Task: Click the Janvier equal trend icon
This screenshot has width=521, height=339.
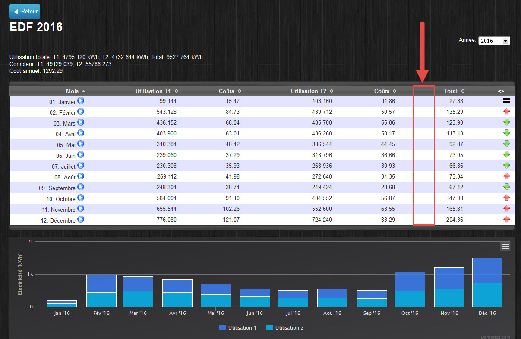Action: point(507,101)
